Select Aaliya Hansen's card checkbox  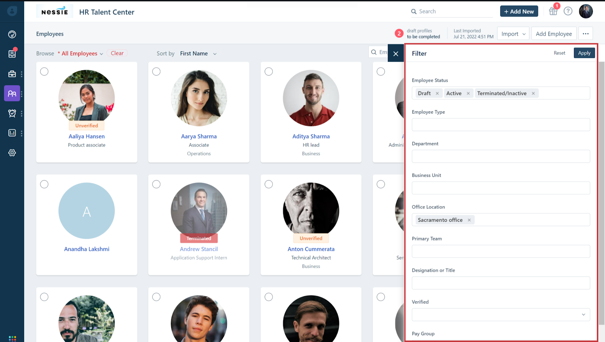point(44,72)
